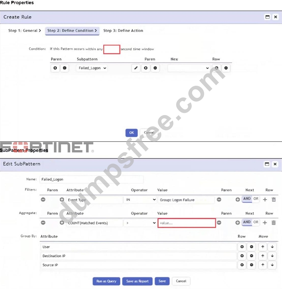Focus the aggregate value input field
The image size is (282, 289).
click(x=187, y=223)
